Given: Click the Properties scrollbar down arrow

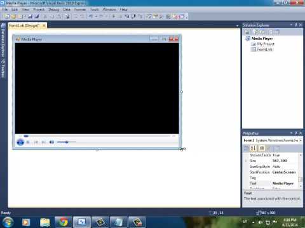Looking at the screenshot, I should [x=301, y=186].
